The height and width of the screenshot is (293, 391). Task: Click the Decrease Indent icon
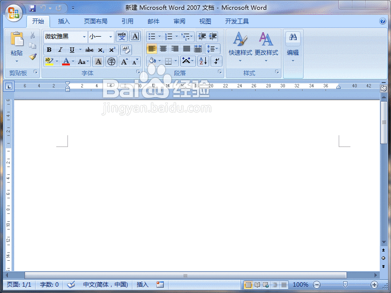(x=202, y=37)
